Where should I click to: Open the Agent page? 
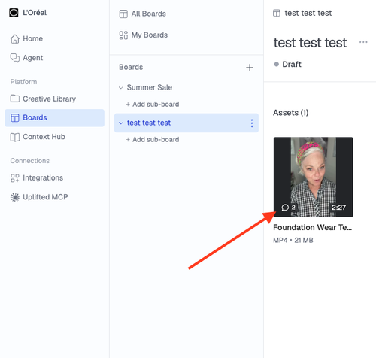(26, 58)
